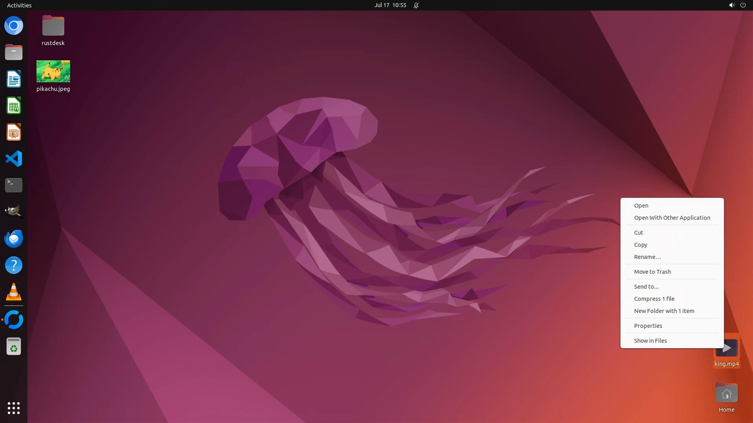Open Properties from context menu

[648, 326]
